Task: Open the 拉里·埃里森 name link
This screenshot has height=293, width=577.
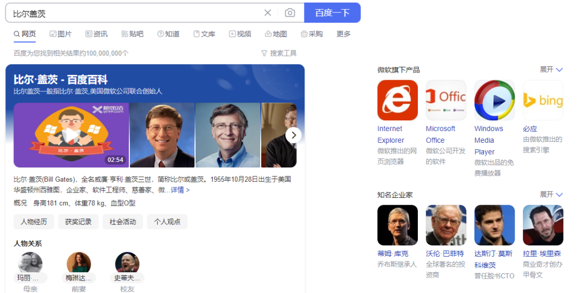Action: (542, 253)
